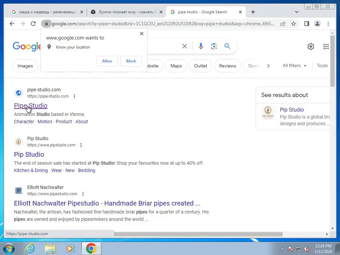Close the Лунтик познает мир tab
Viewport: 340px width, 255px height.
pyautogui.click(x=161, y=12)
